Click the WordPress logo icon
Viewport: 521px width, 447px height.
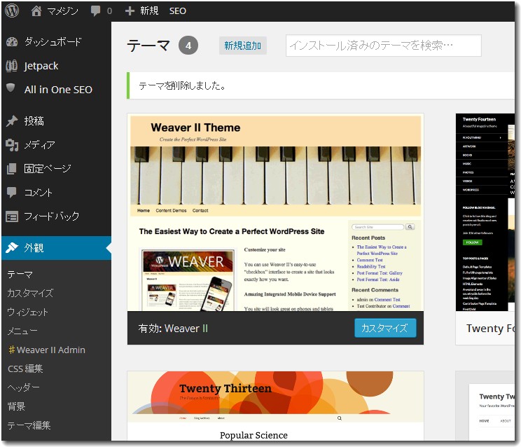coord(12,11)
